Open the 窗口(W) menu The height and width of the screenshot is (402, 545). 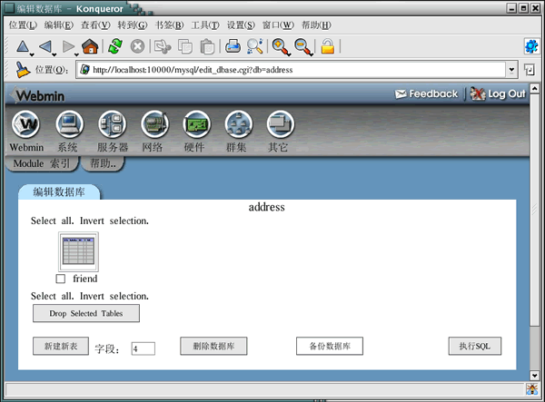[x=278, y=25]
